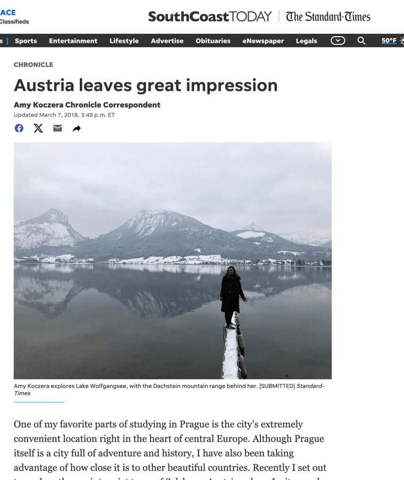Viewport: 404px width, 480px height.
Task: Open the Lake Wolfgangsee article photo
Action: (x=173, y=260)
